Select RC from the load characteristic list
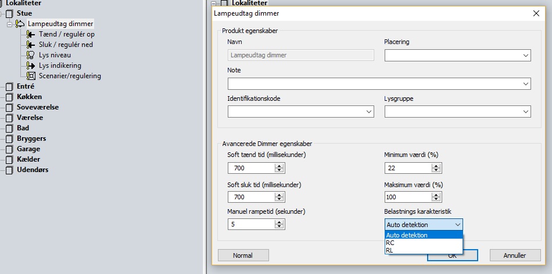The width and height of the screenshot is (552, 274). click(390, 243)
